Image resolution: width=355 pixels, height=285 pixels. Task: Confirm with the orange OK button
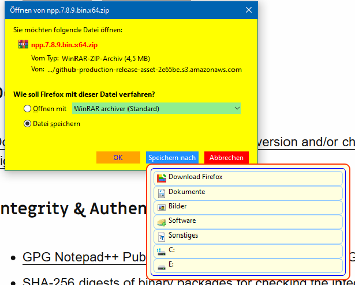[118, 157]
